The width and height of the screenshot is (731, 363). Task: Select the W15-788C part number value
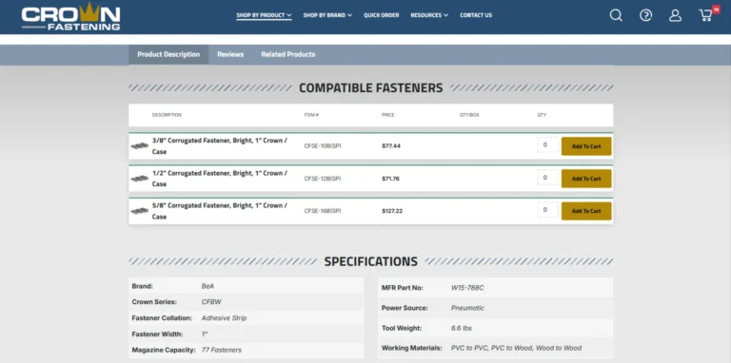point(467,288)
